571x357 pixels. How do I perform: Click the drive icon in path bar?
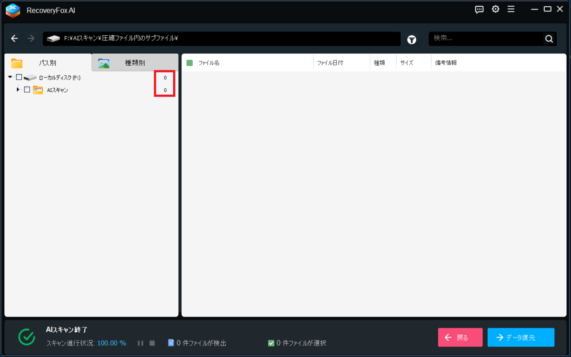[x=53, y=39]
